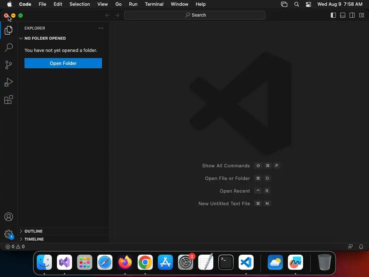Open the Go menu
This screenshot has width=369, height=277.
pyautogui.click(x=118, y=4)
